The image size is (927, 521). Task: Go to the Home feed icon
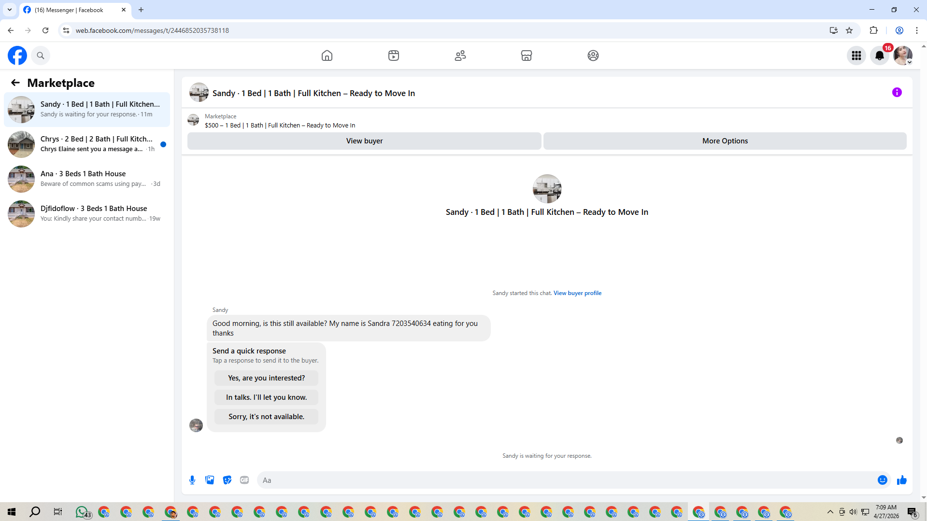(327, 56)
